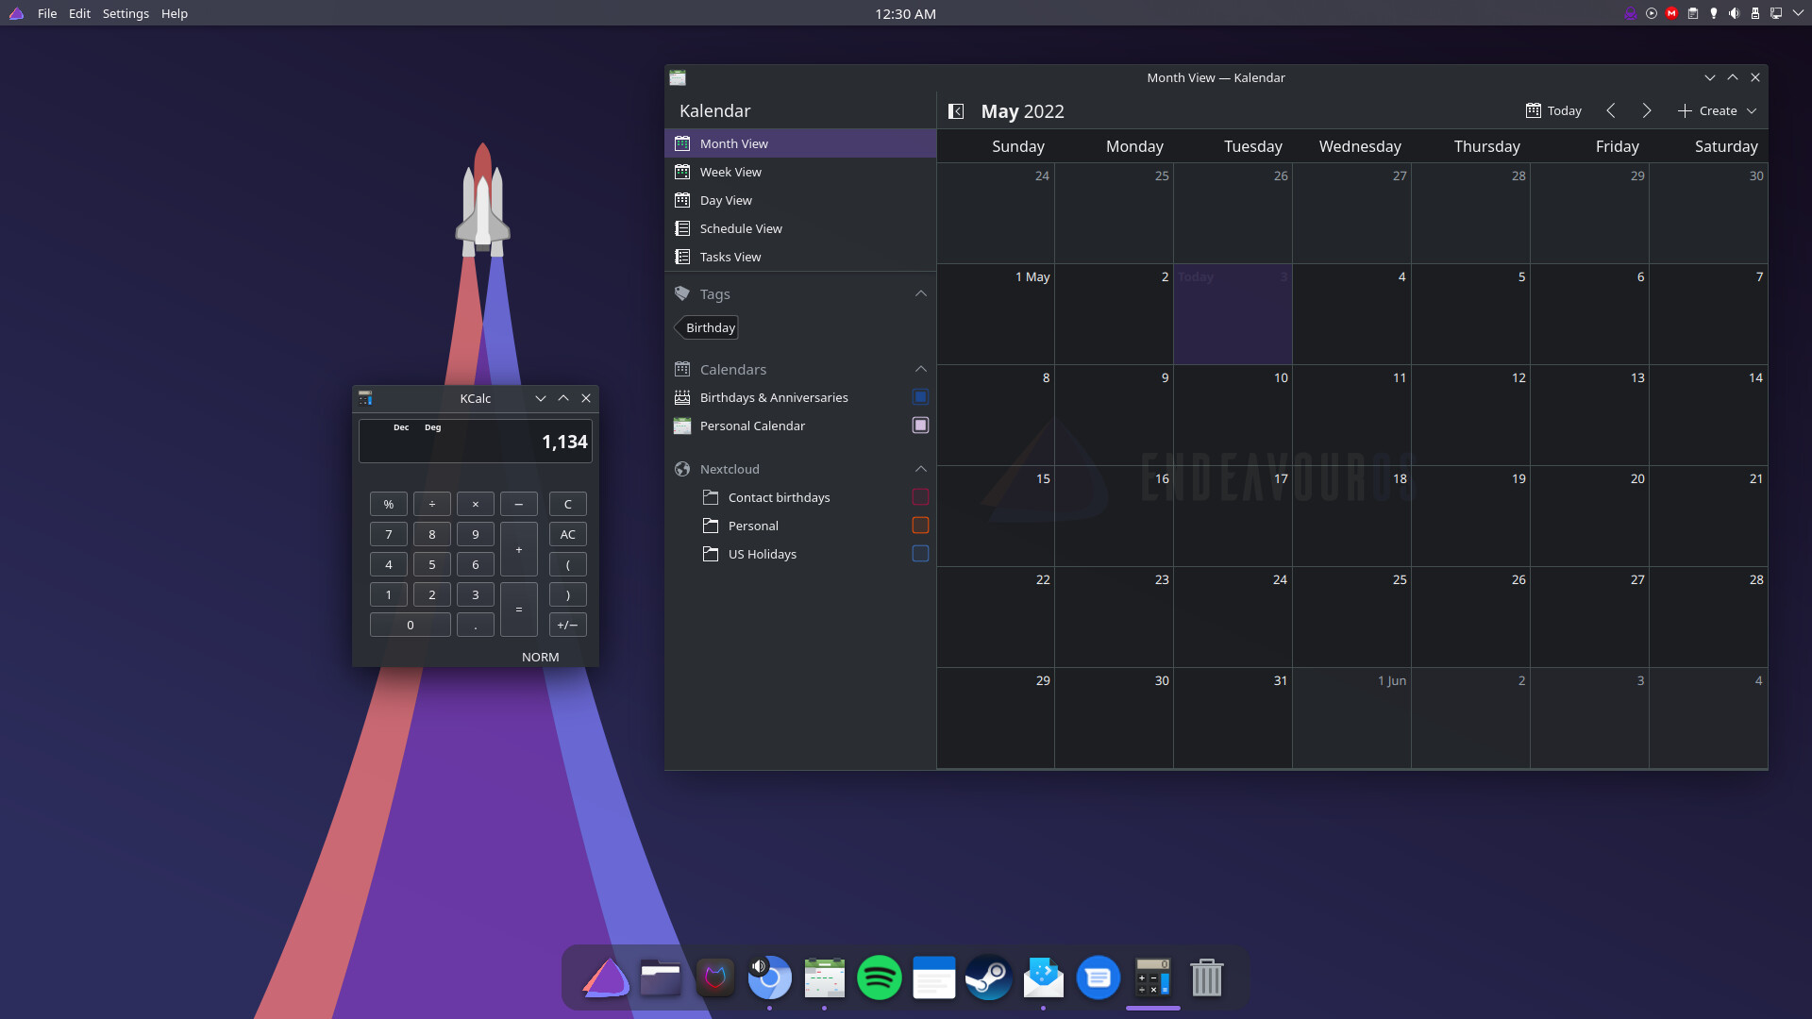Toggle Personal Calendar checkbox
1812x1019 pixels.
[920, 426]
